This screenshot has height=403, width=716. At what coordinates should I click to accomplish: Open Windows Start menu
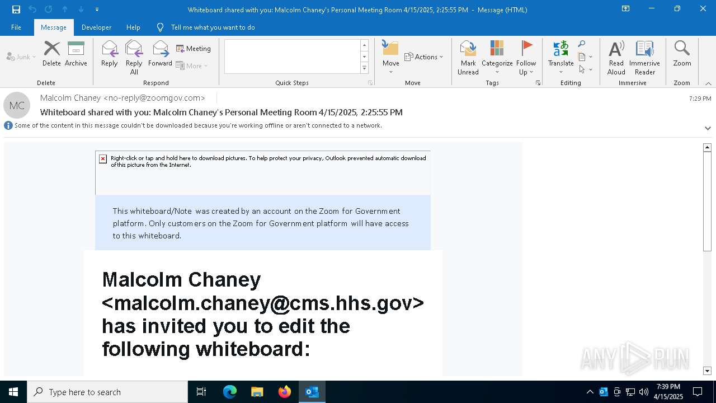coord(13,392)
